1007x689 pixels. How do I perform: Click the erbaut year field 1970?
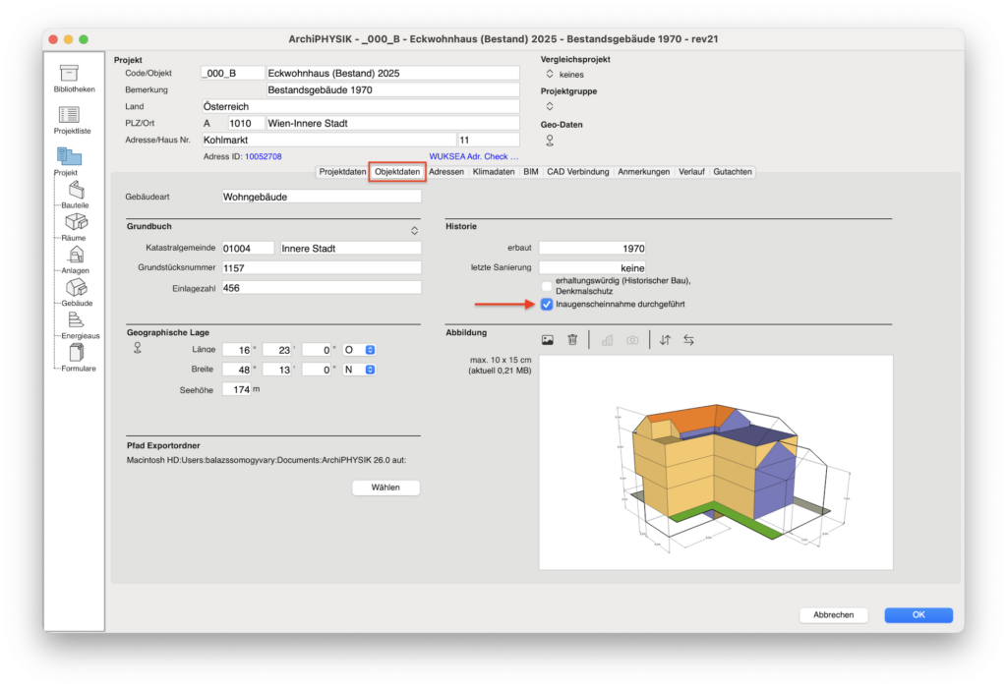click(x=592, y=249)
